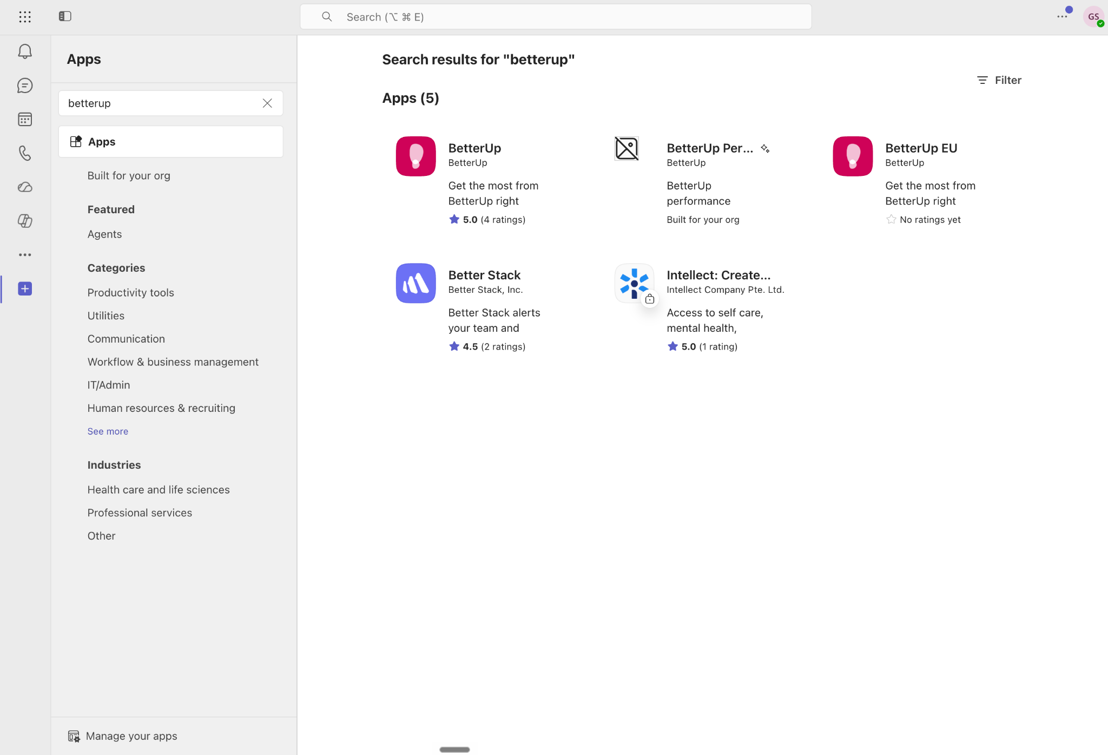
Task: Click the Better Stack purple app icon
Action: coord(415,284)
